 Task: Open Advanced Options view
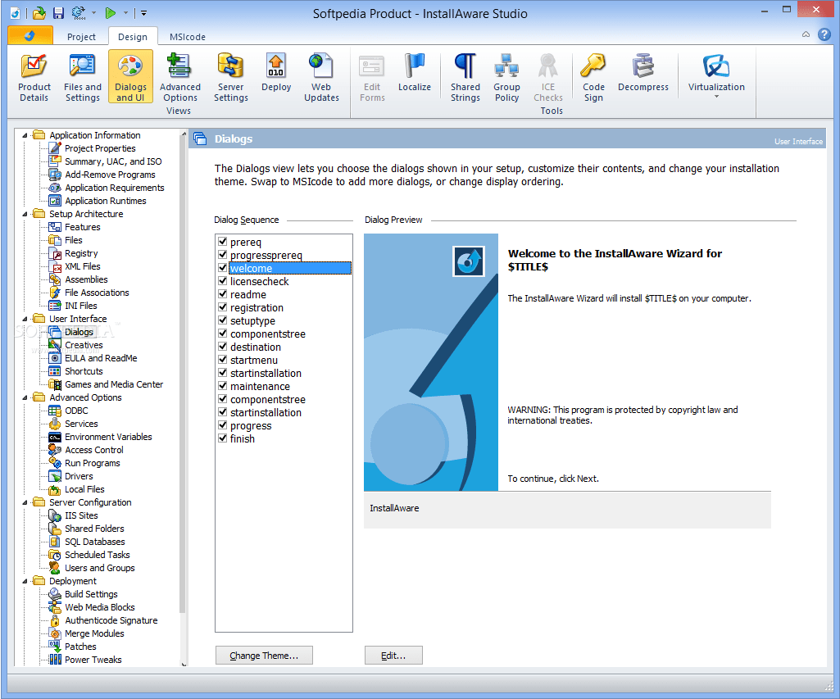coord(180,77)
